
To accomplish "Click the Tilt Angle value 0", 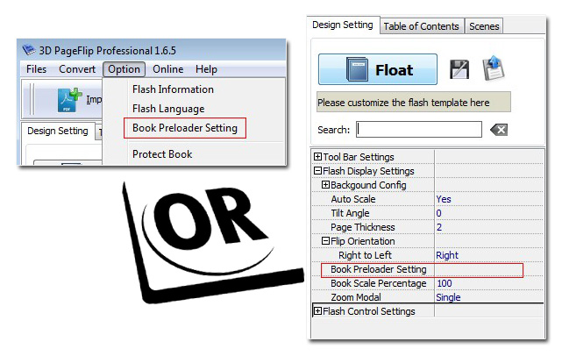I will [x=438, y=213].
